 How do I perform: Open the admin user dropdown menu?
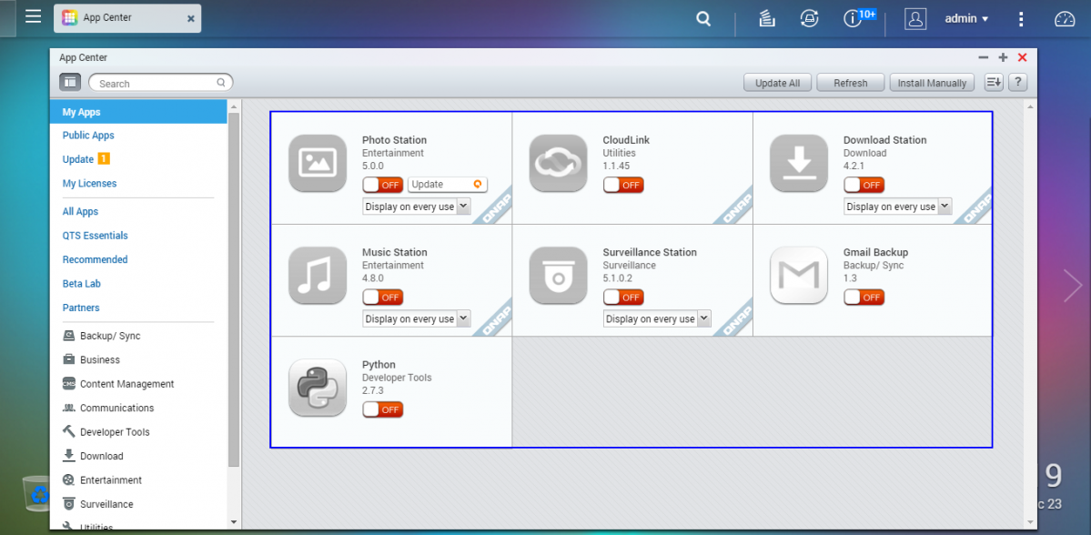click(966, 19)
